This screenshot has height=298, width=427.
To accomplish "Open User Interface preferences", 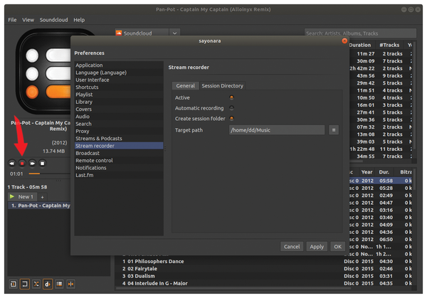I will [119, 80].
